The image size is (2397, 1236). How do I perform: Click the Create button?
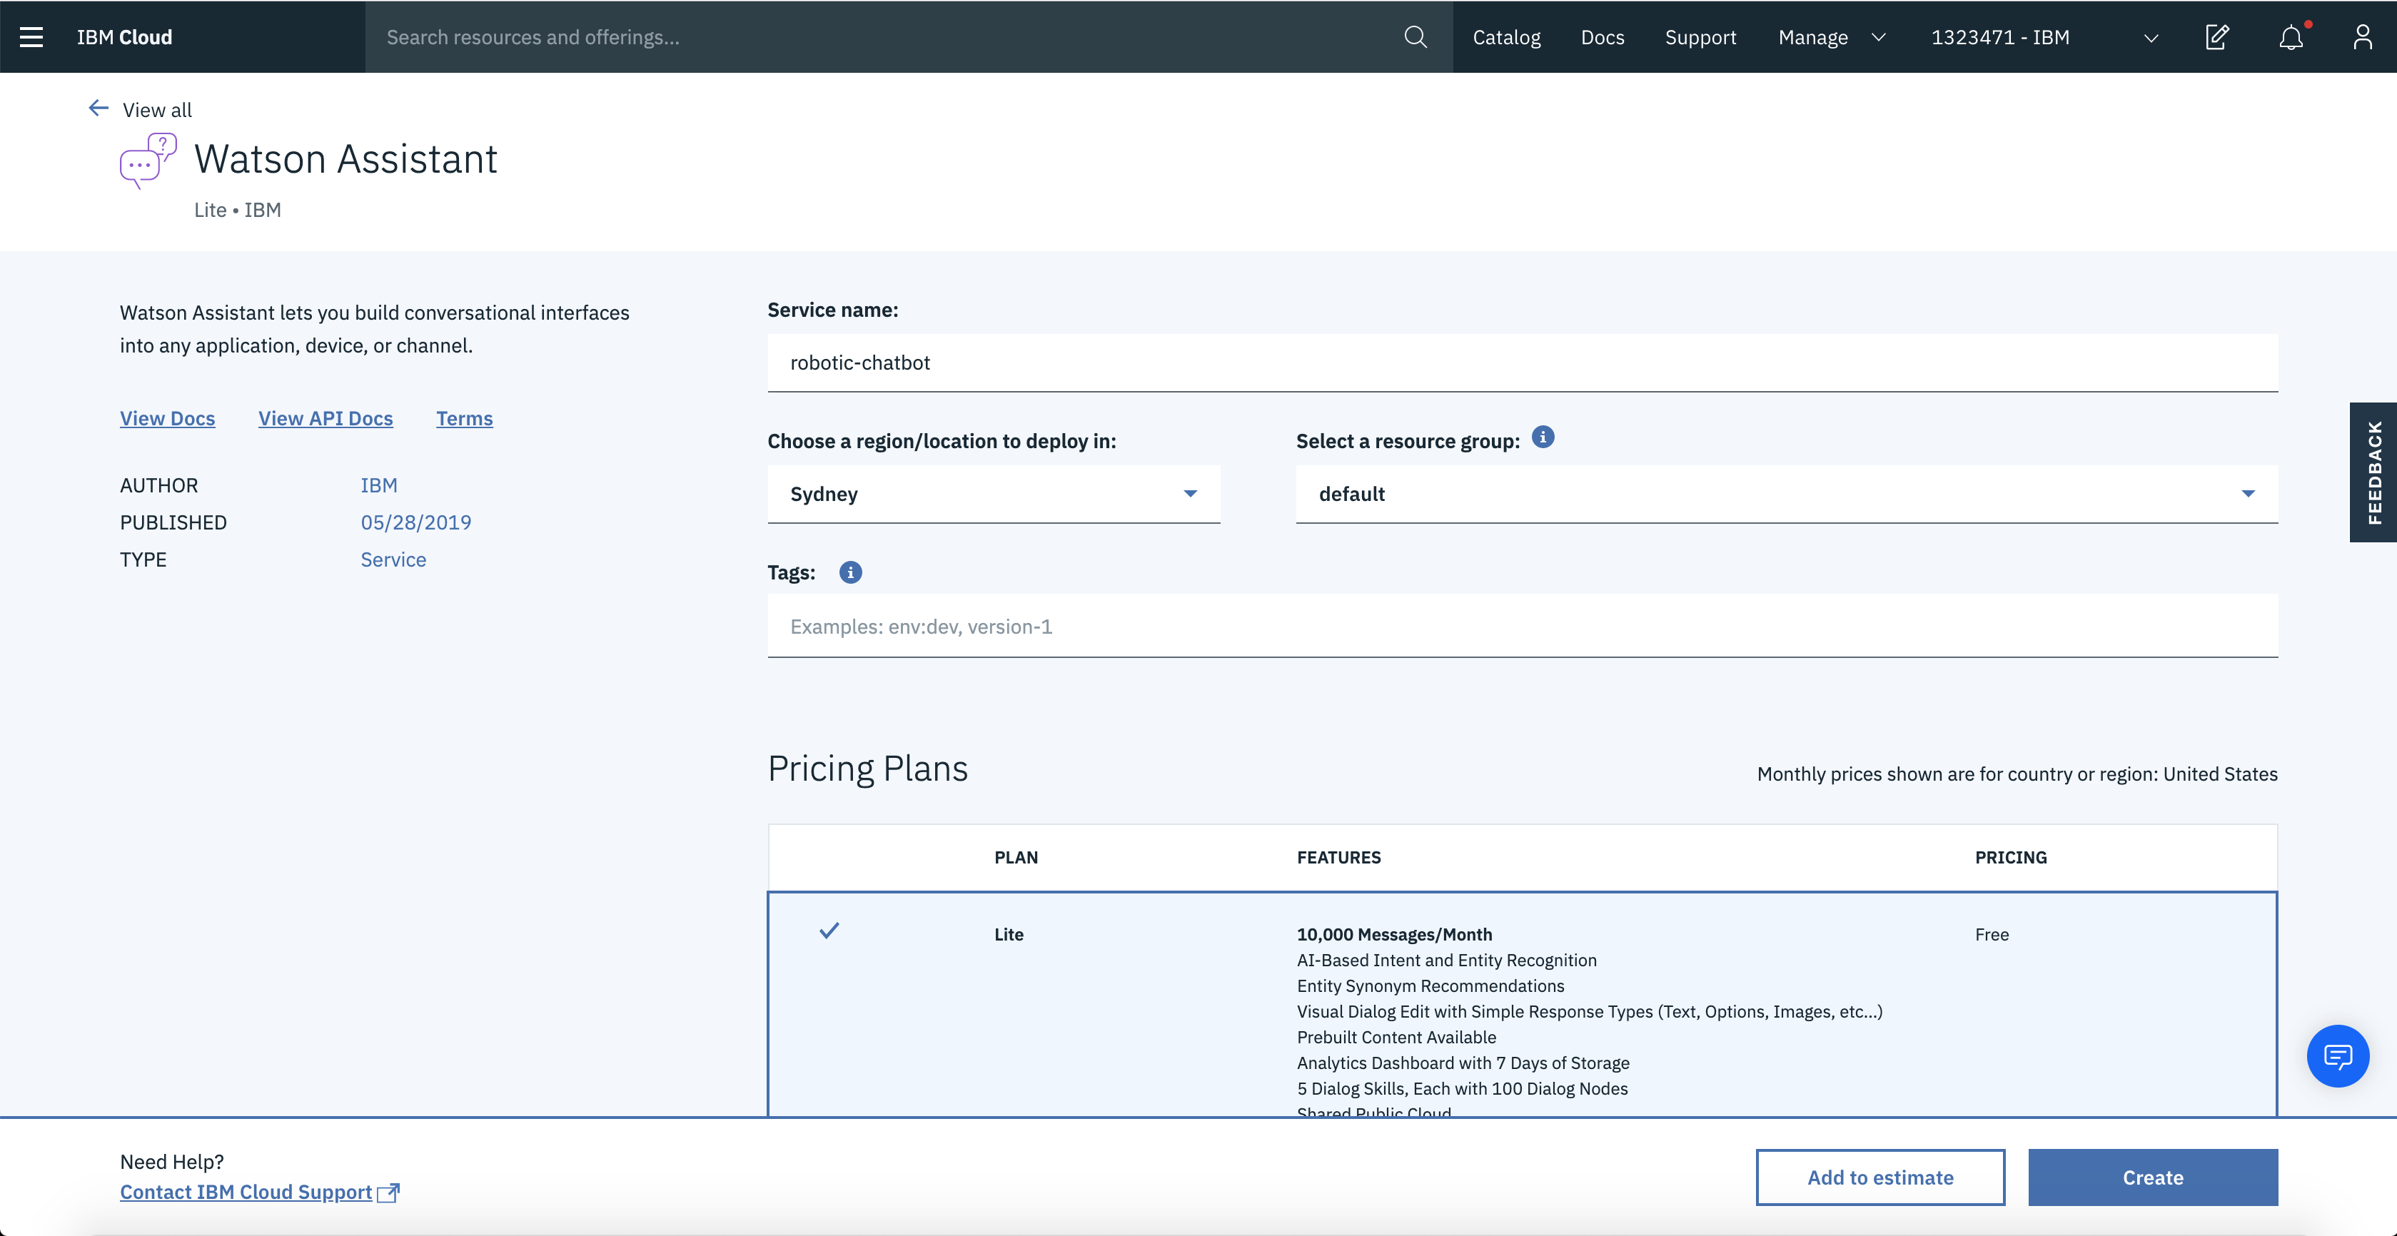pos(2152,1177)
